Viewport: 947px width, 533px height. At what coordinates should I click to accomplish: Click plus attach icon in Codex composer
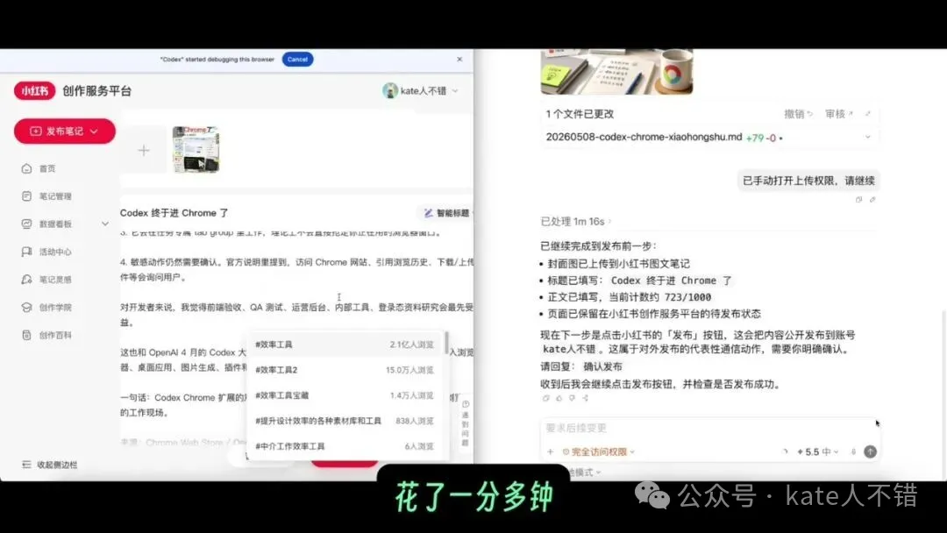click(550, 451)
